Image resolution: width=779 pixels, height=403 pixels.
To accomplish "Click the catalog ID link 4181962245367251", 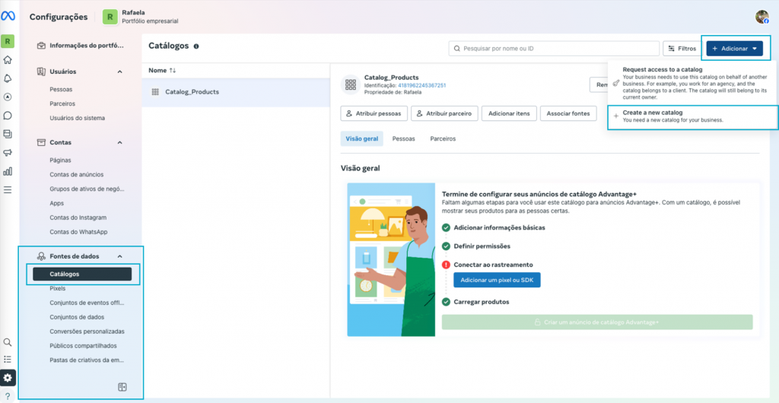I will point(421,85).
